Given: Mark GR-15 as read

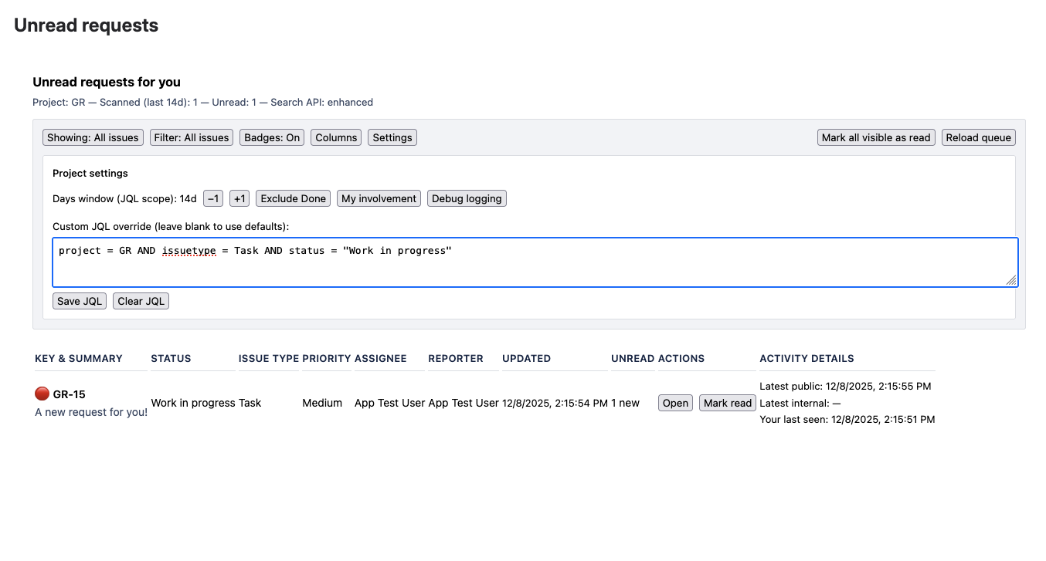Looking at the screenshot, I should click(727, 403).
